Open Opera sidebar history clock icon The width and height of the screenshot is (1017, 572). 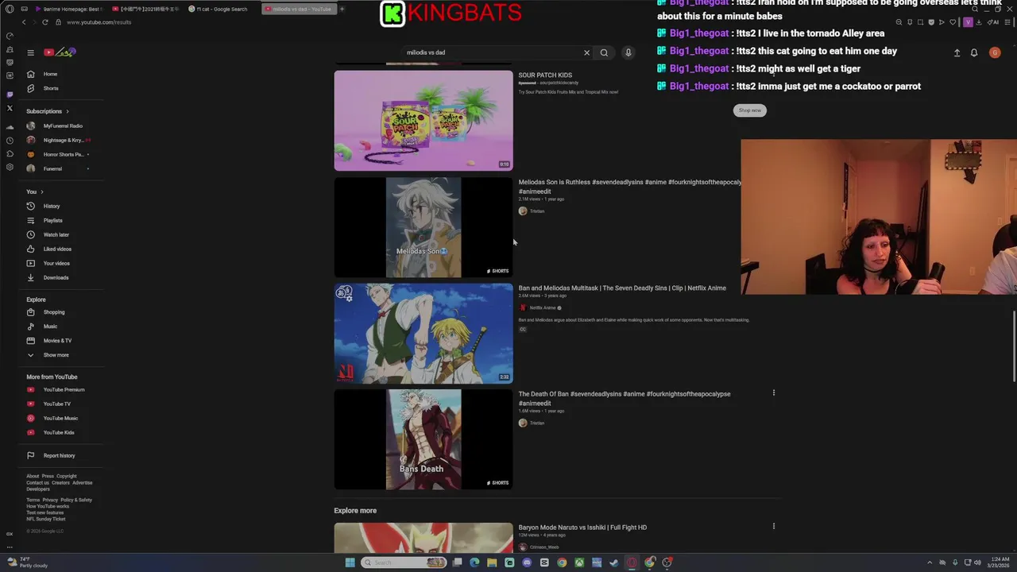(10, 141)
